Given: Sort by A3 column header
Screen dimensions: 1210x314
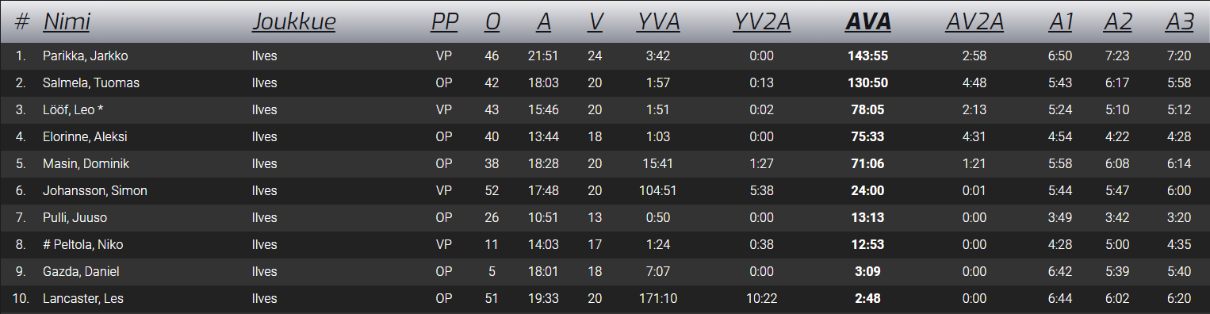Looking at the screenshot, I should 1179,22.
